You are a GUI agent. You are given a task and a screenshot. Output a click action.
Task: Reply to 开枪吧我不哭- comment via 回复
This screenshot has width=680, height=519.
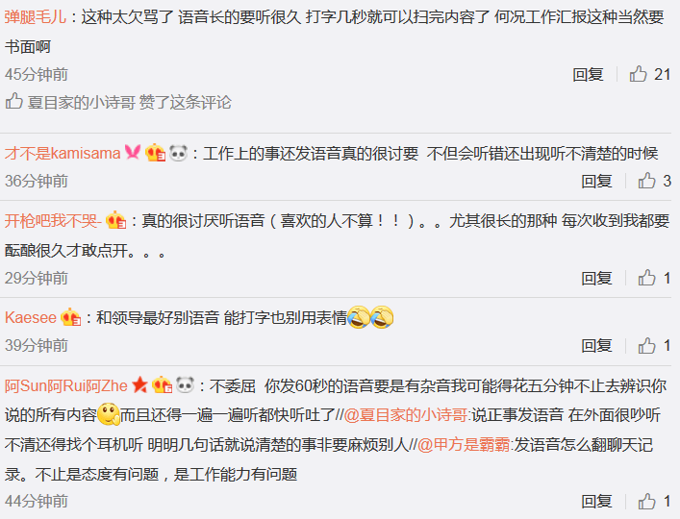tap(596, 278)
